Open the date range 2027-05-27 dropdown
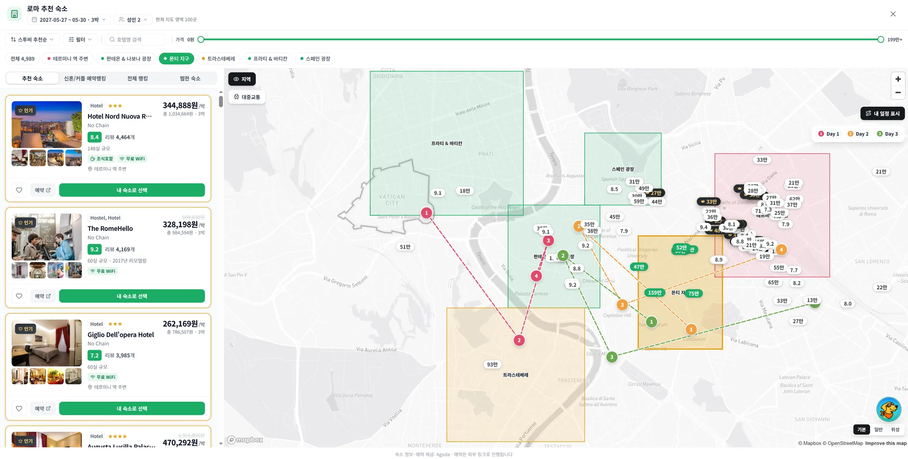 (x=69, y=19)
